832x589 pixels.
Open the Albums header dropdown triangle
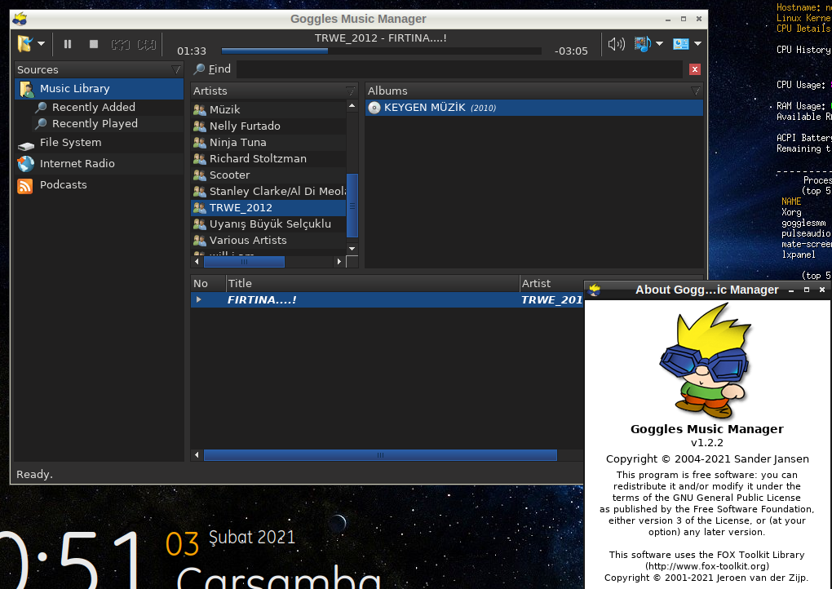tap(696, 91)
